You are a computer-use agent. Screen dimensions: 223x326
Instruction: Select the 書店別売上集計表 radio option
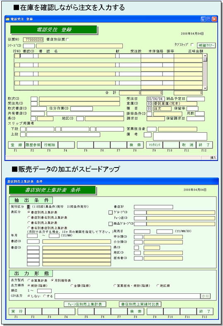pos(29,212)
